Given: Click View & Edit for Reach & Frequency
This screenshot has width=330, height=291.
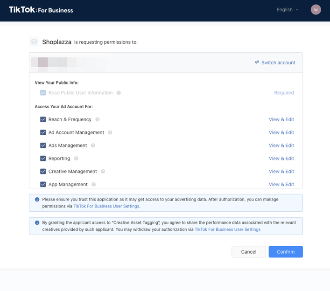Looking at the screenshot, I should click(281, 119).
